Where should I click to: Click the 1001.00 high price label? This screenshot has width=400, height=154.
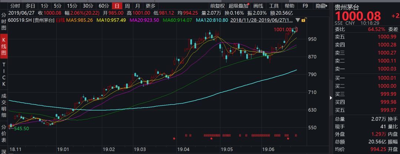(x=283, y=30)
